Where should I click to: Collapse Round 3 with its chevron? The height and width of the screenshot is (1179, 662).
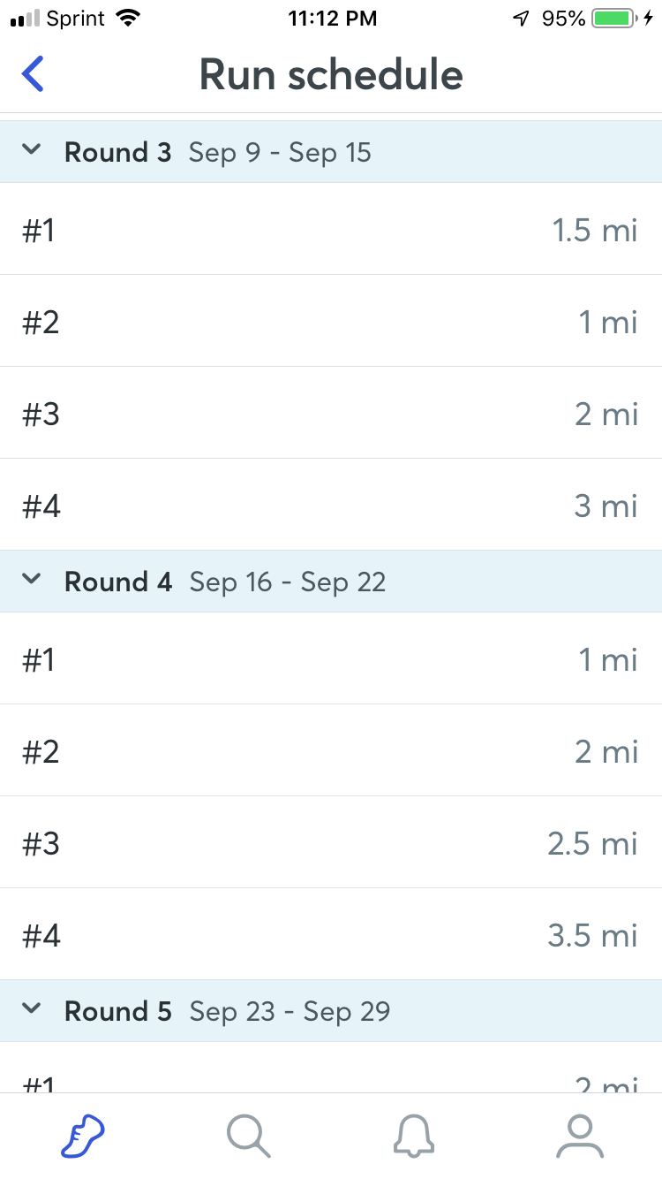point(32,150)
